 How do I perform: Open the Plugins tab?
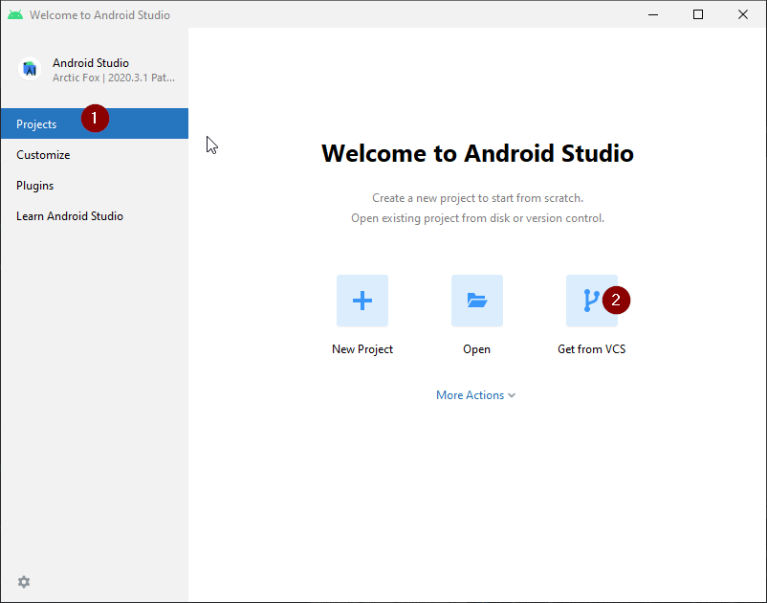click(x=95, y=186)
